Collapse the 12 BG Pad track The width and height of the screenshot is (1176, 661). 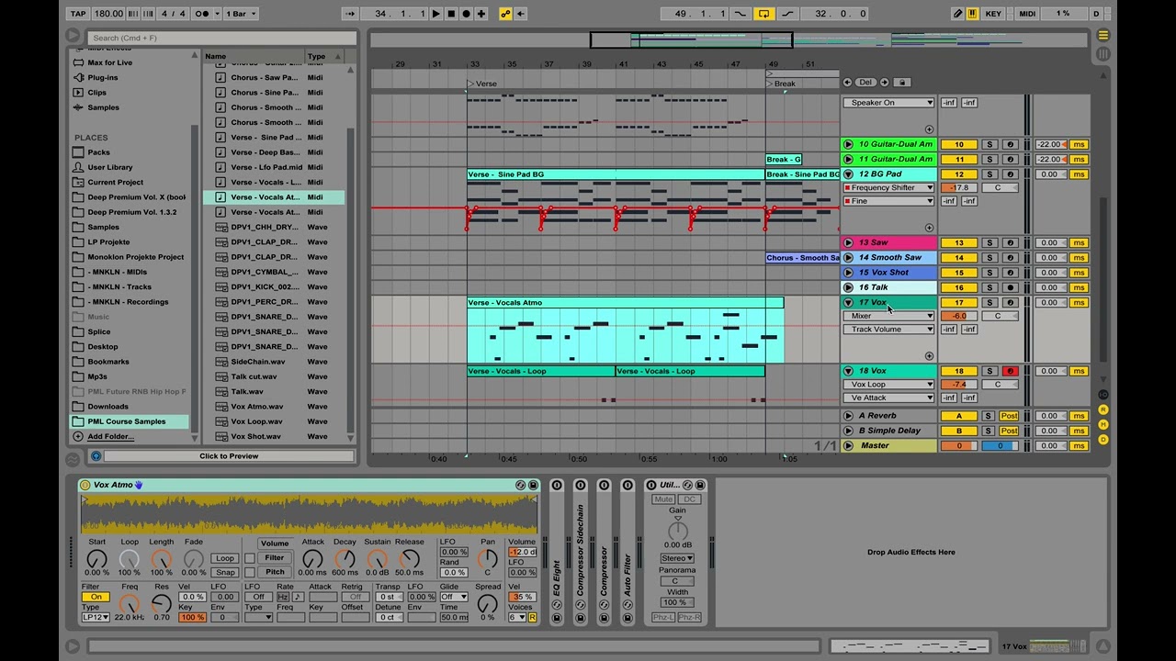848,174
